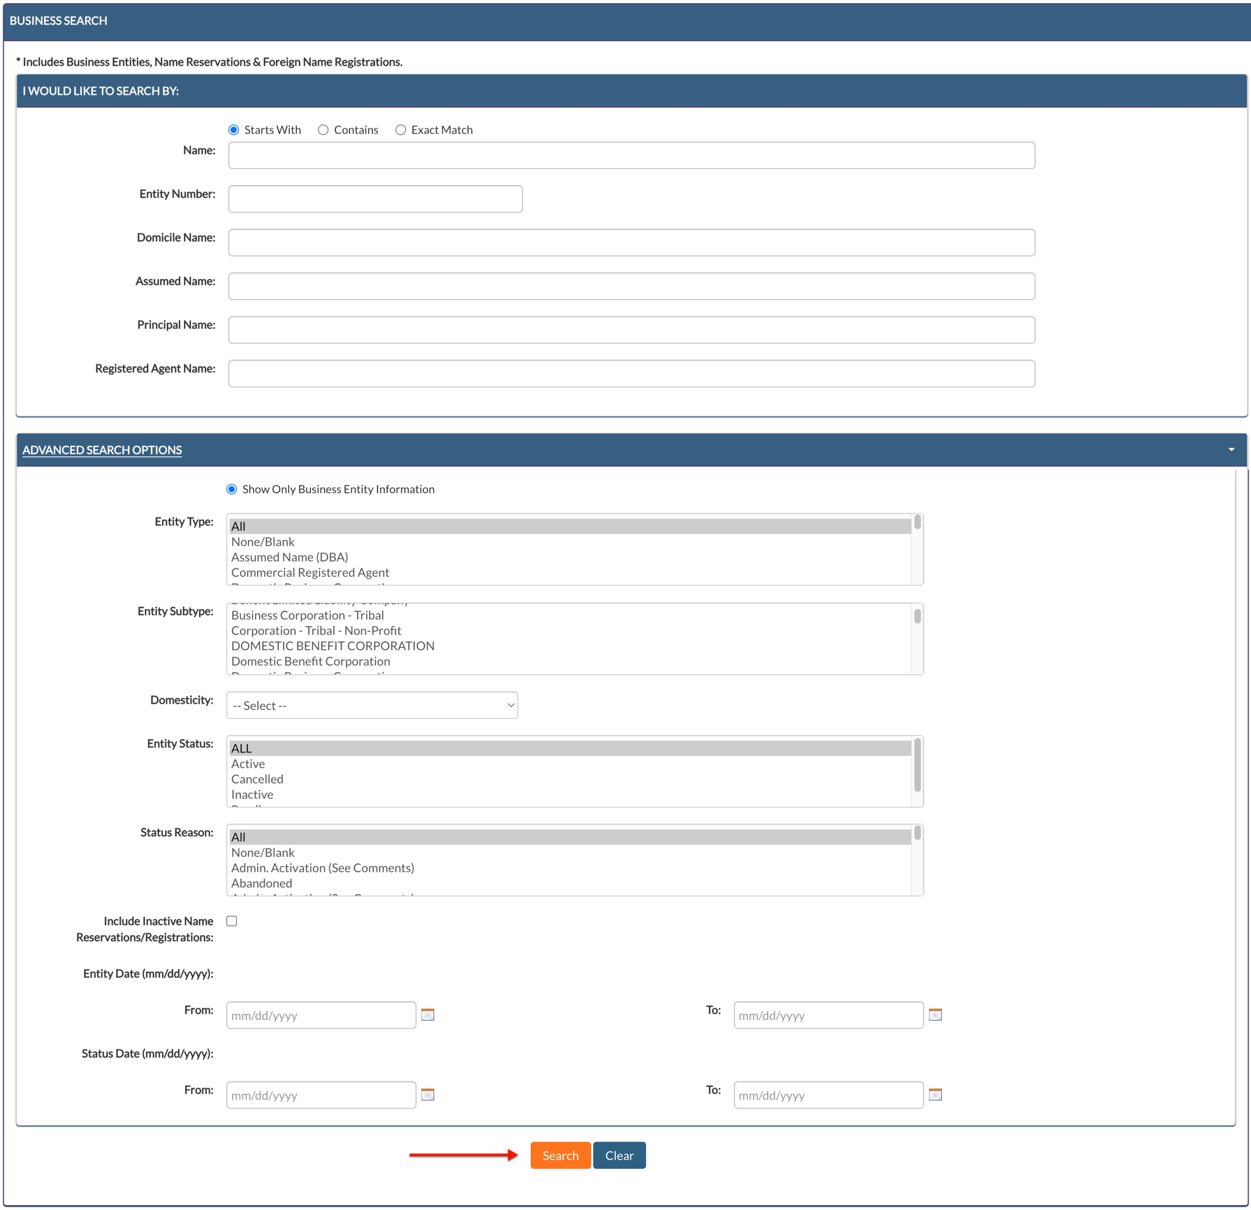Select Inactive entity status
The image size is (1251, 1210).
tap(570, 795)
